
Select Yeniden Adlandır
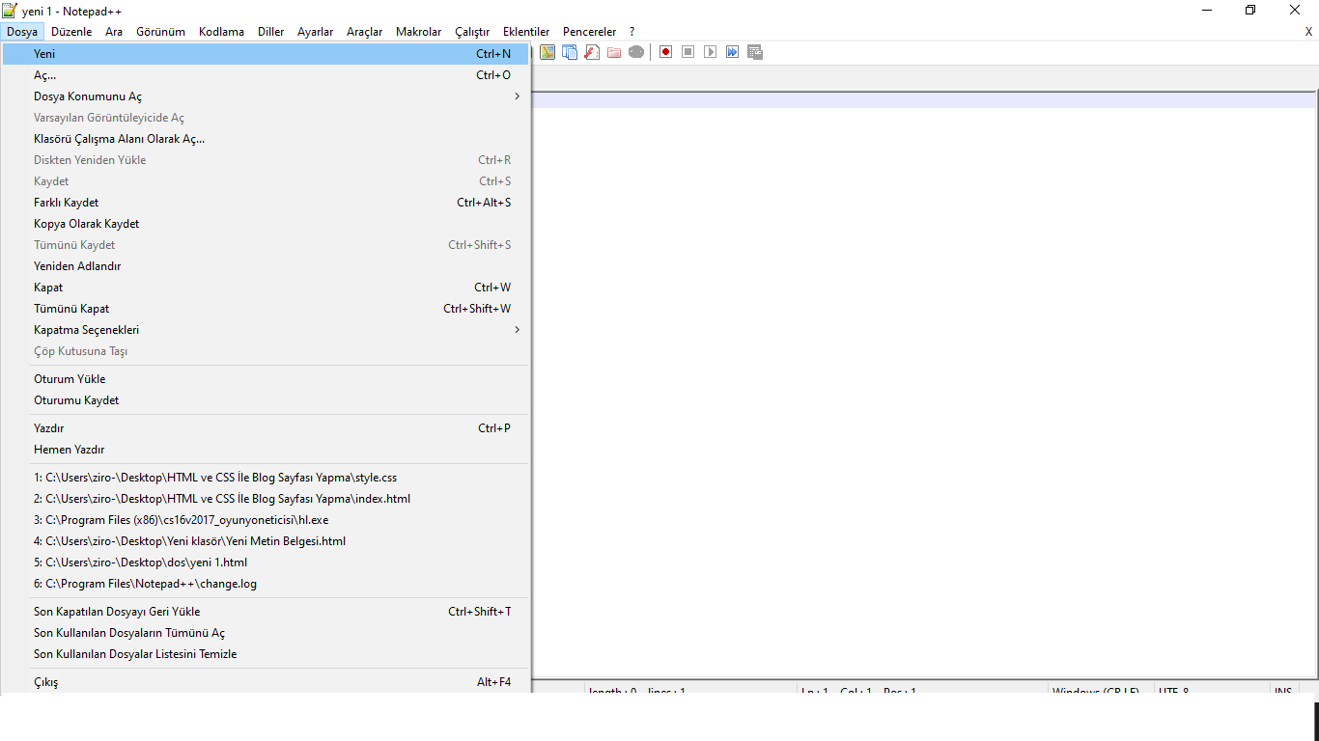click(x=266, y=266)
